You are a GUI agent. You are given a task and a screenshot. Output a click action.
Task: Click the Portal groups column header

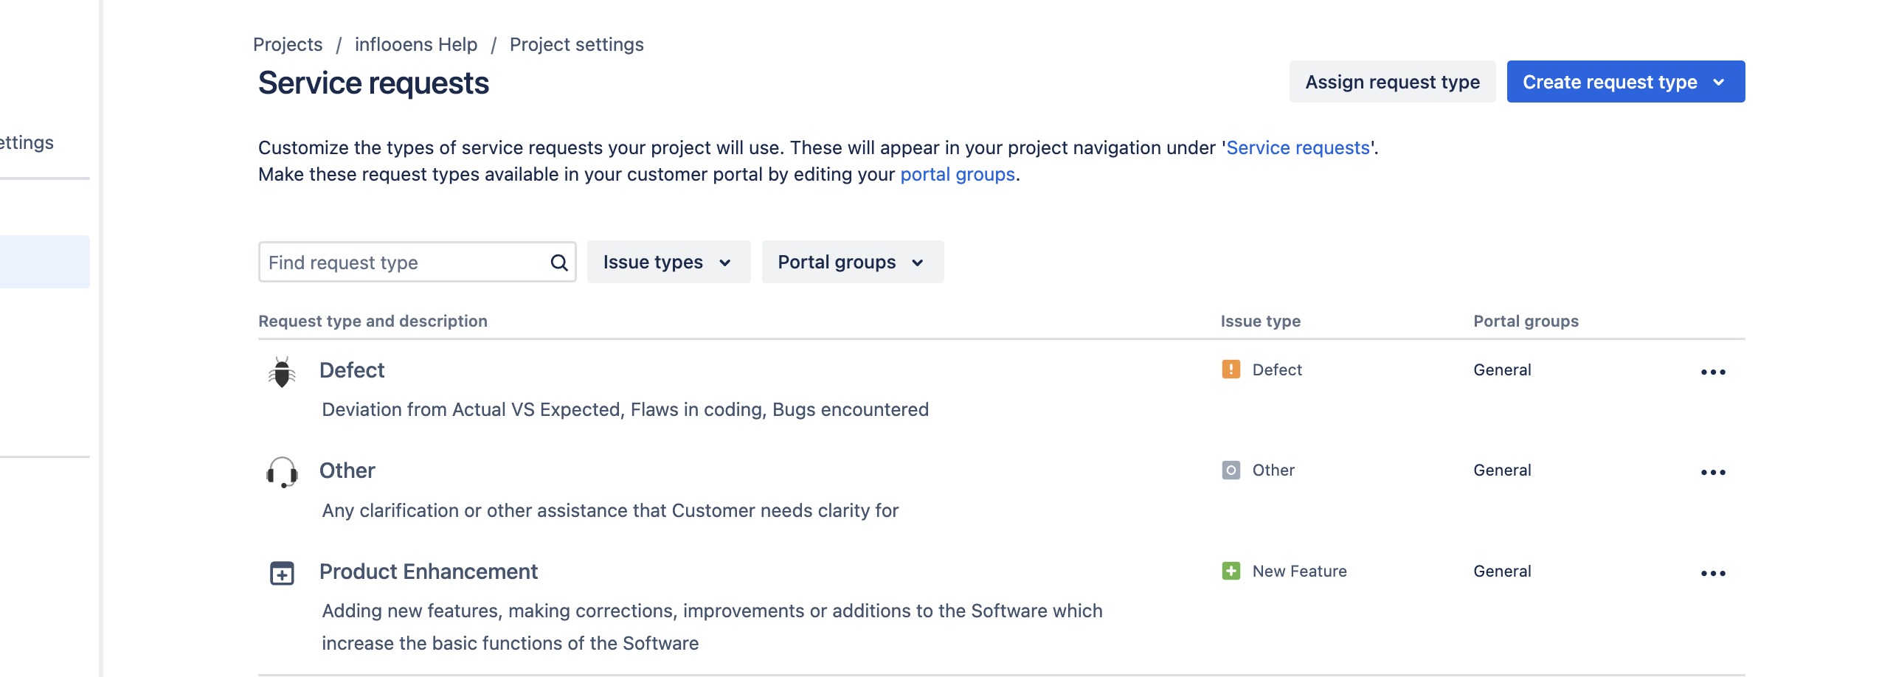pyautogui.click(x=1526, y=321)
